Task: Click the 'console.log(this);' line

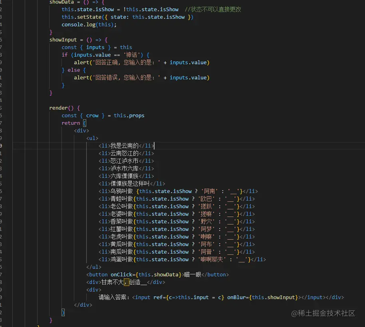Action: tap(89, 25)
